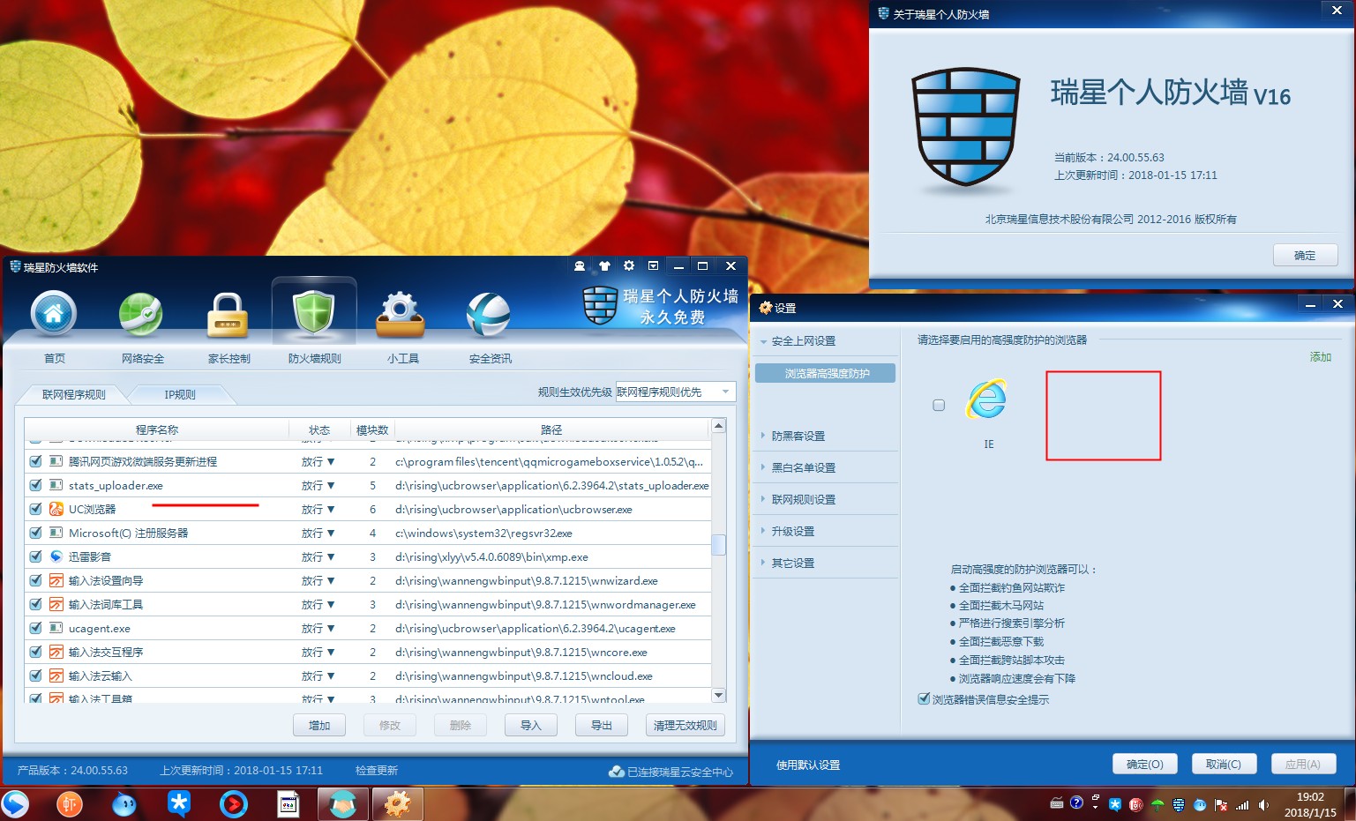Open the 放行 status dropdown for 输入法设置向导
Viewport: 1356px width, 821px height.
coord(318,580)
